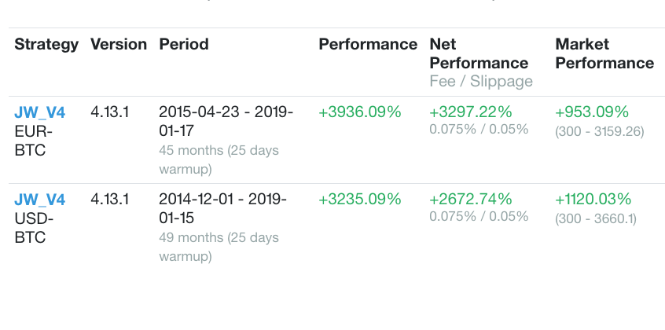Select the 49 months warmup note
665x330 pixels.
click(x=219, y=246)
